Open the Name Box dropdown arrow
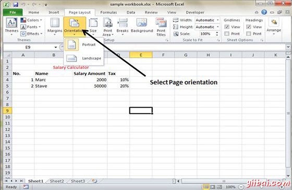Image resolution: width=292 pixels, height=190 pixels. [x=55, y=47]
